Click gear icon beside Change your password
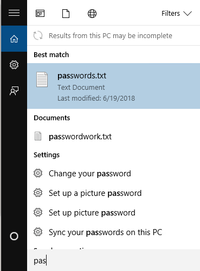 click(x=38, y=173)
